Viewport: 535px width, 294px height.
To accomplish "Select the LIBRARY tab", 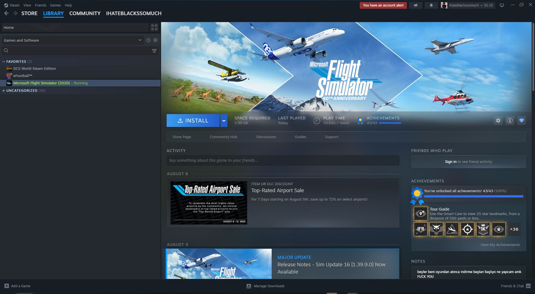I will tap(53, 13).
